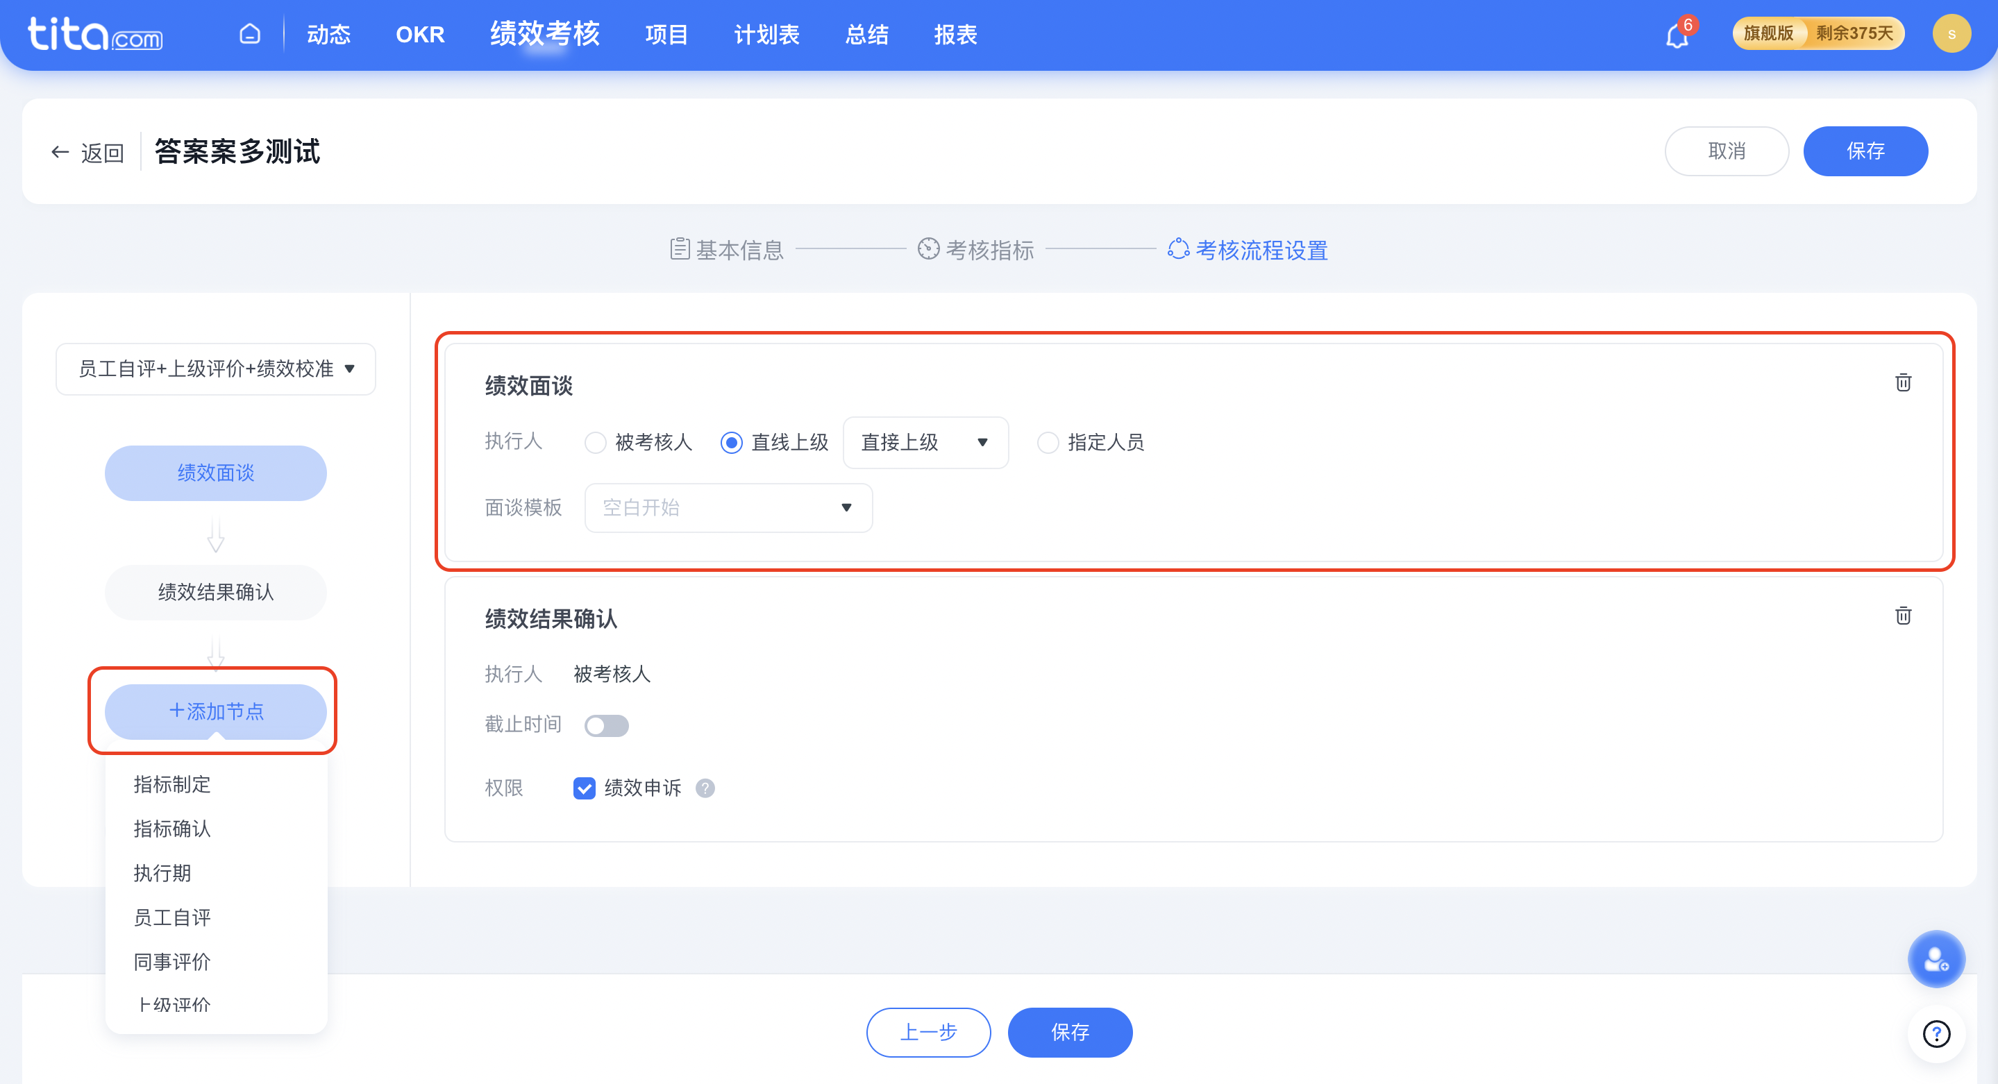Click the 上一步 button

coord(928,1033)
